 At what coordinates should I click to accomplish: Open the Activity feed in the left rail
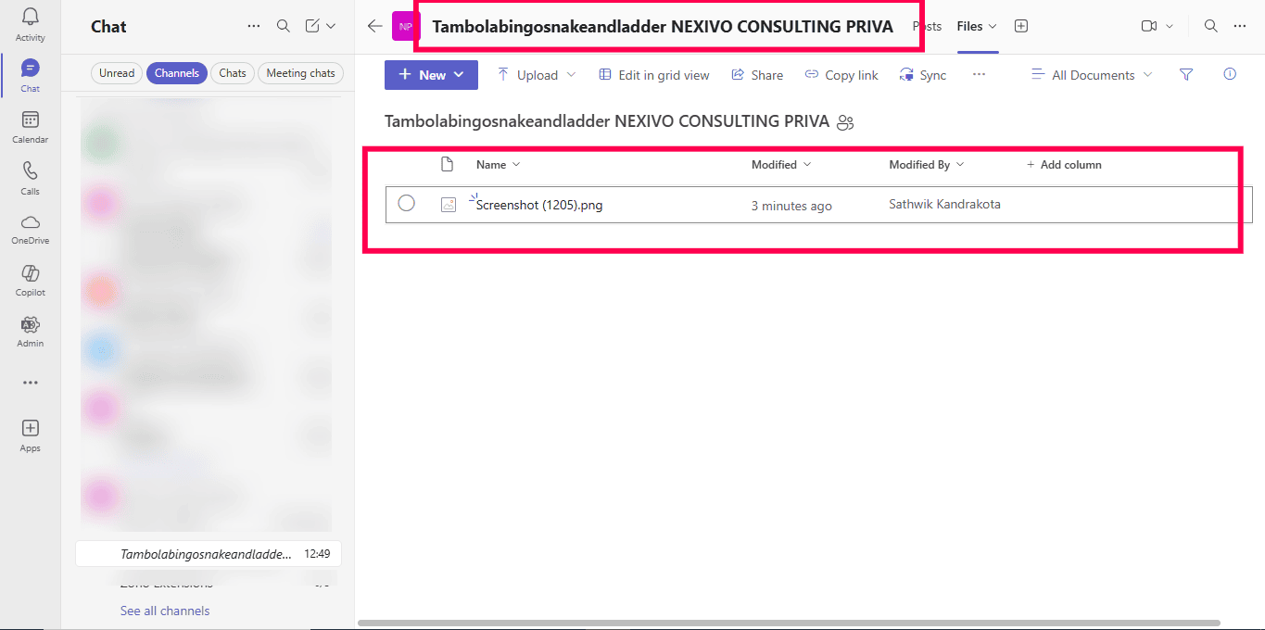[x=30, y=24]
